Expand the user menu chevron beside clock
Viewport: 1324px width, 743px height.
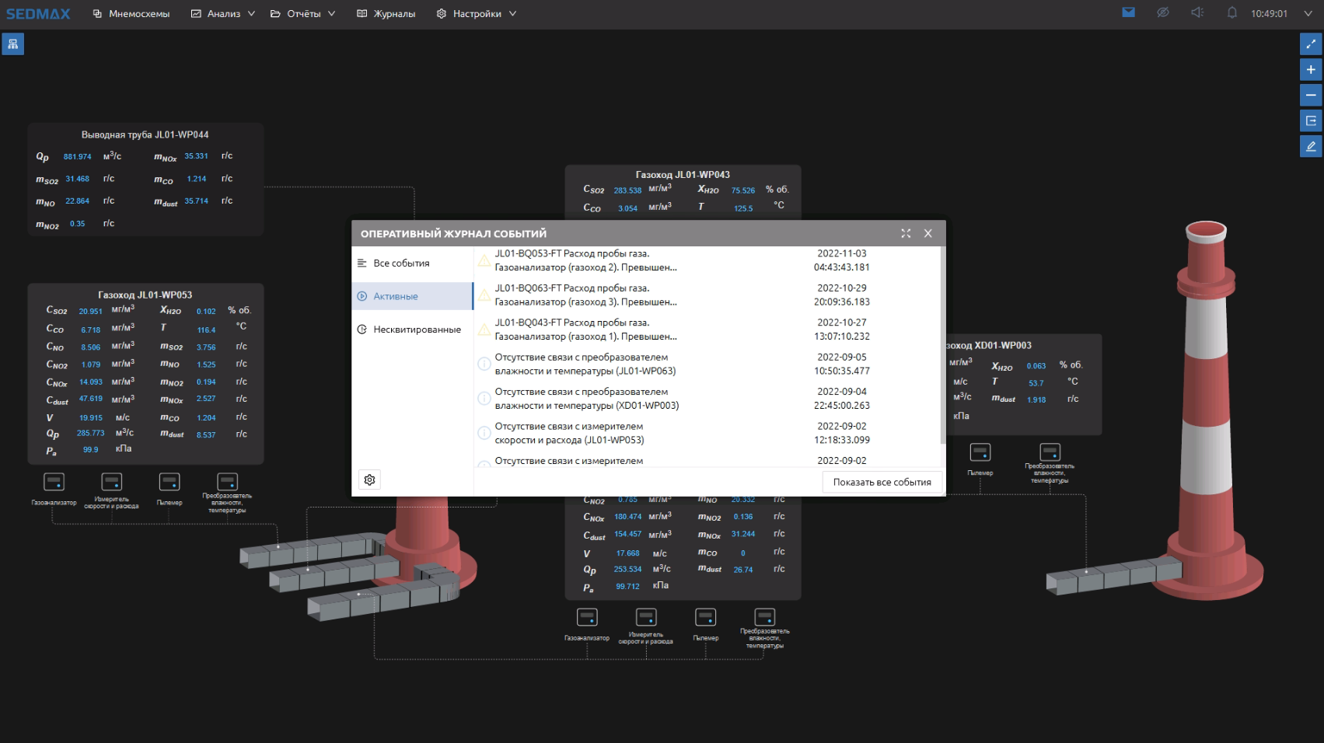click(x=1308, y=13)
